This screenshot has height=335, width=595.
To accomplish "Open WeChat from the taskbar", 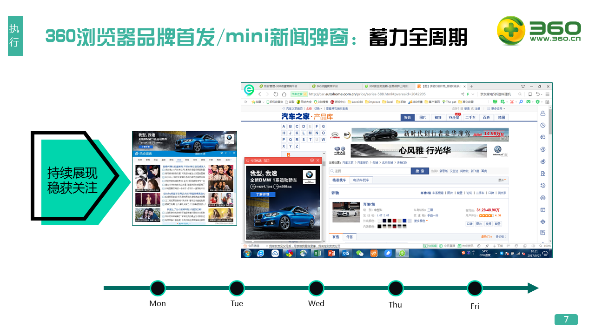I will [360, 254].
